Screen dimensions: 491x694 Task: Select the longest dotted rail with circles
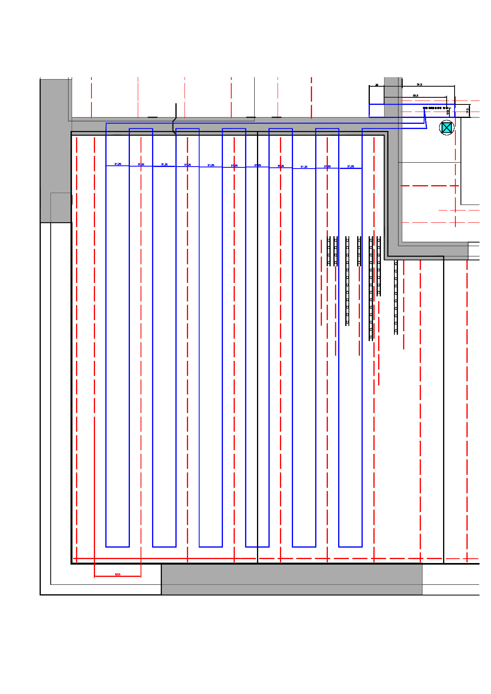click(x=371, y=288)
